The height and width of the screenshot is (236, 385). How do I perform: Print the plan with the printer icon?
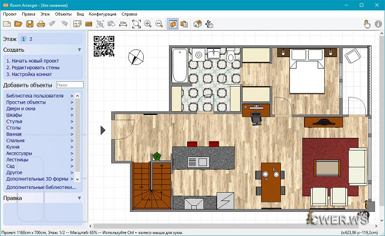(41, 24)
